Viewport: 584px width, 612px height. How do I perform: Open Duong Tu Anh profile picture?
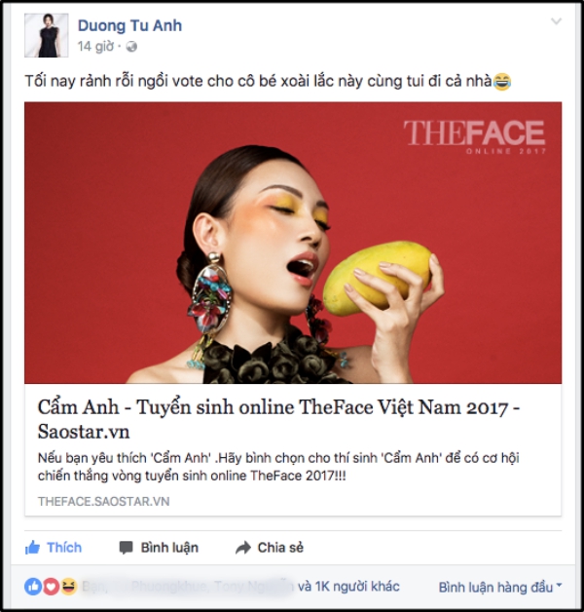coord(47,35)
